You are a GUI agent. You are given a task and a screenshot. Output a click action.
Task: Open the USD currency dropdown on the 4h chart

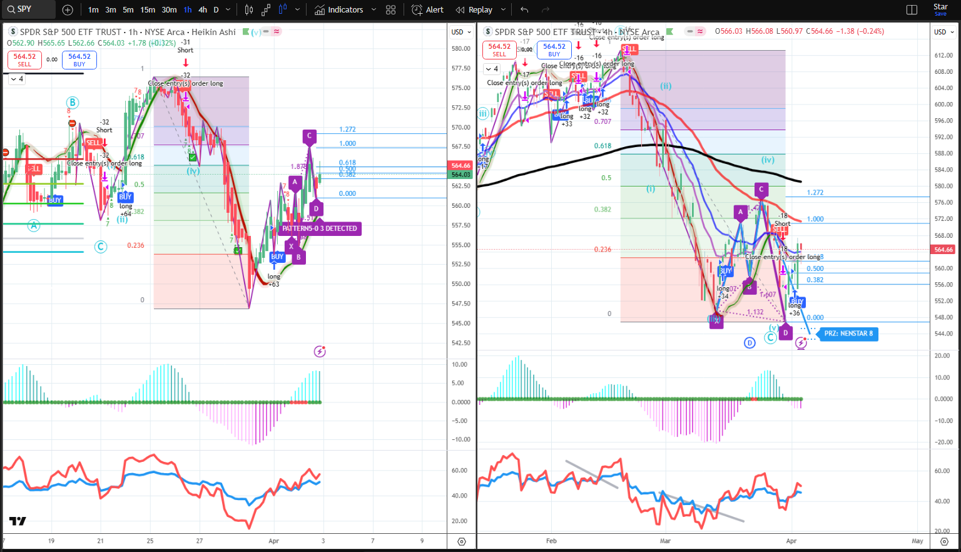pyautogui.click(x=943, y=32)
